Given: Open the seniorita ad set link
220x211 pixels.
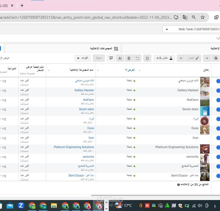Looking at the screenshot, I should click(88, 157).
